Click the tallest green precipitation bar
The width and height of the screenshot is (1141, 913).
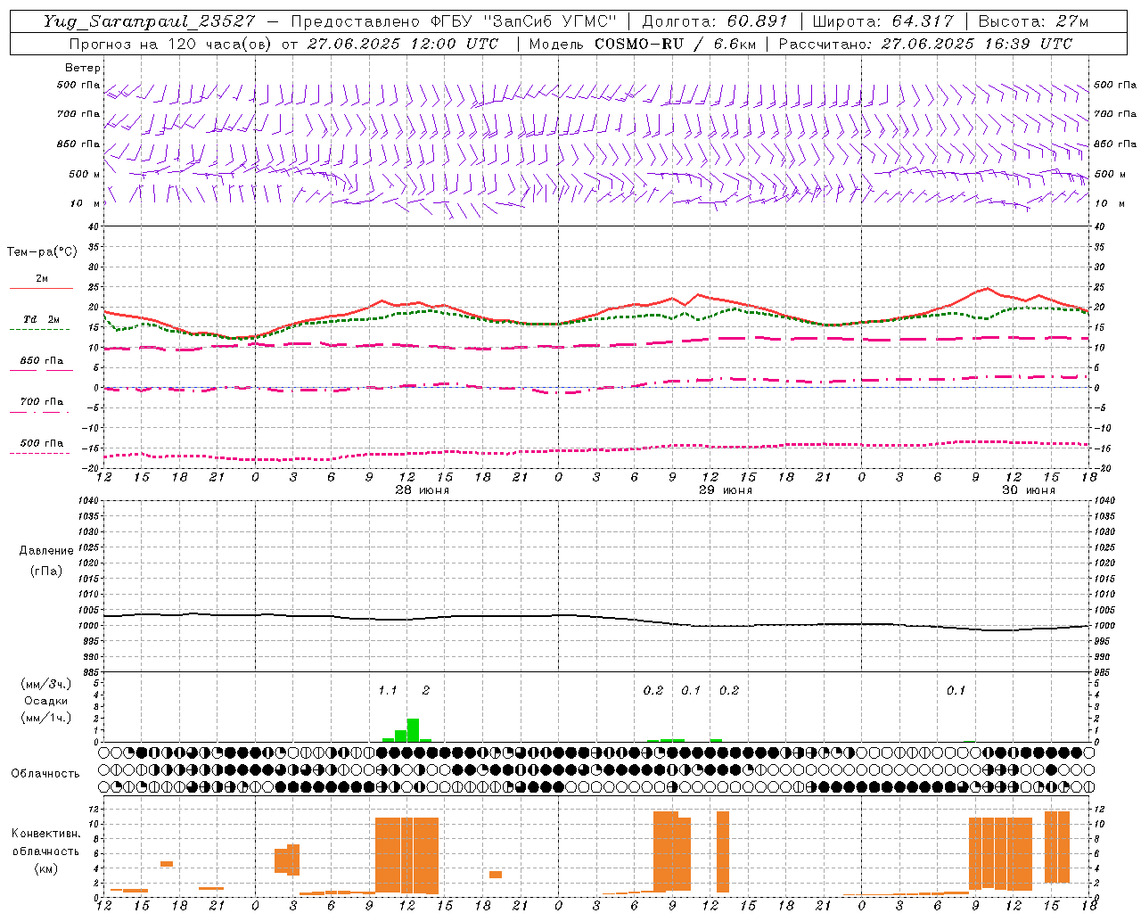pyautogui.click(x=413, y=730)
